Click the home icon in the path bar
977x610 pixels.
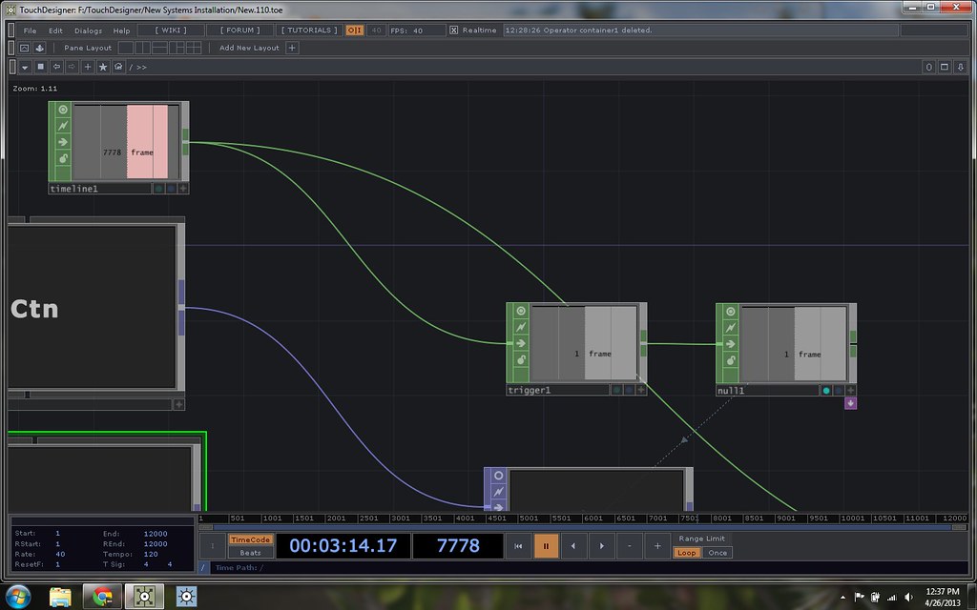click(118, 67)
